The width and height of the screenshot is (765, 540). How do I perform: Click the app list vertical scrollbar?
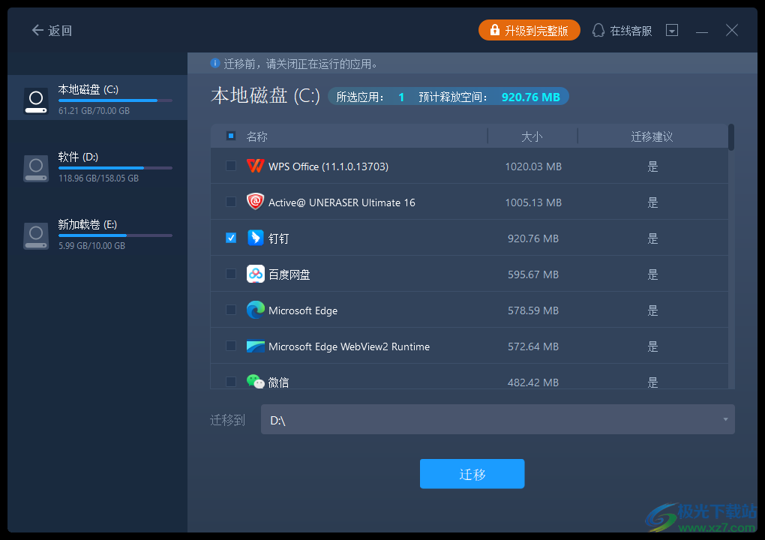tap(730, 137)
